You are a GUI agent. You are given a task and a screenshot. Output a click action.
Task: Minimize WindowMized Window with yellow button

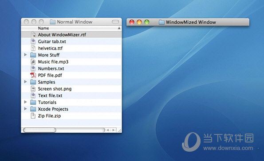pyautogui.click(x=139, y=22)
